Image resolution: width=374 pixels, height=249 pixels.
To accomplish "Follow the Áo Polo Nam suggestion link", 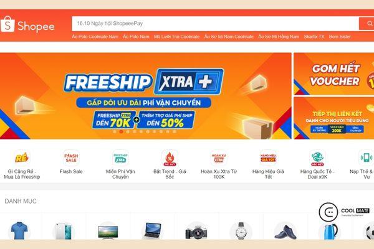I will tap(136, 37).
